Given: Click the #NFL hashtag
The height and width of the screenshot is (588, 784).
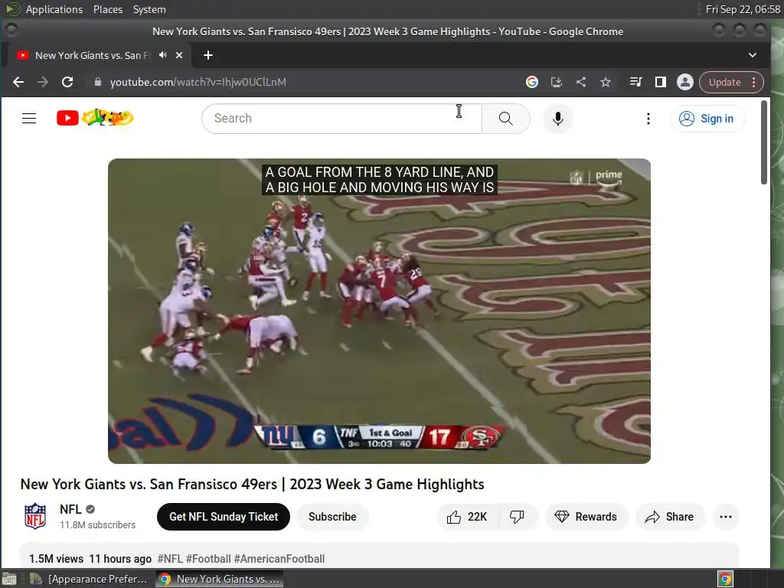Looking at the screenshot, I should (170, 558).
